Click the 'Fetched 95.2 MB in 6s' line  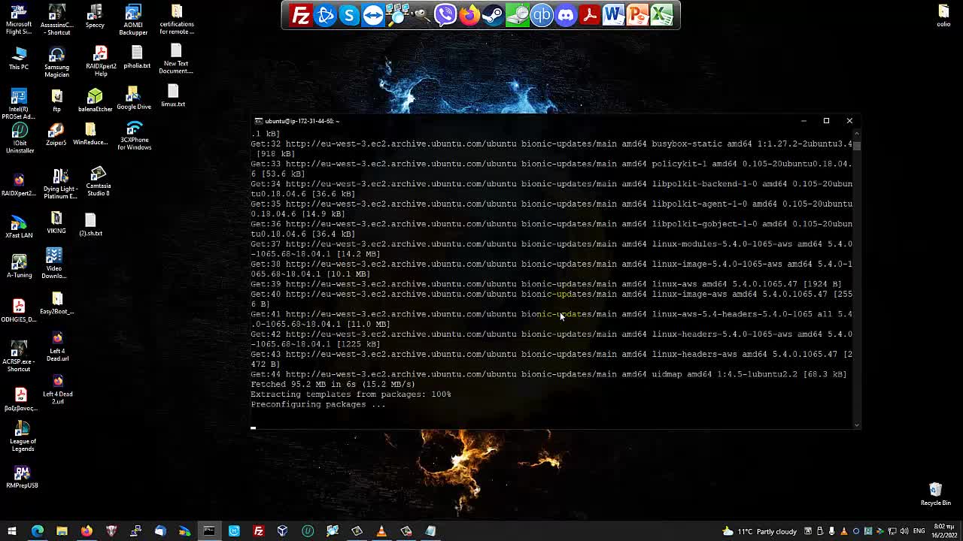tap(333, 384)
